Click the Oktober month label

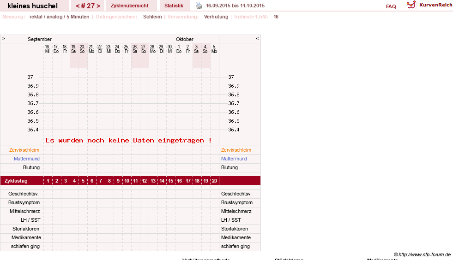[185, 39]
